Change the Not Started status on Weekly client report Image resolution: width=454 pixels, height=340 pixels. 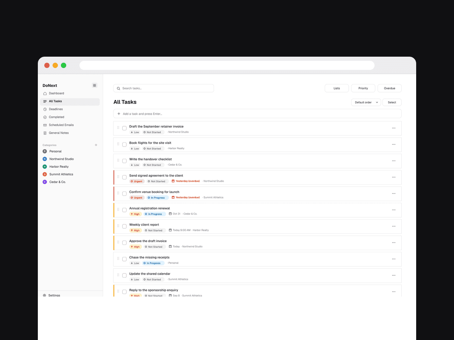pos(155,230)
